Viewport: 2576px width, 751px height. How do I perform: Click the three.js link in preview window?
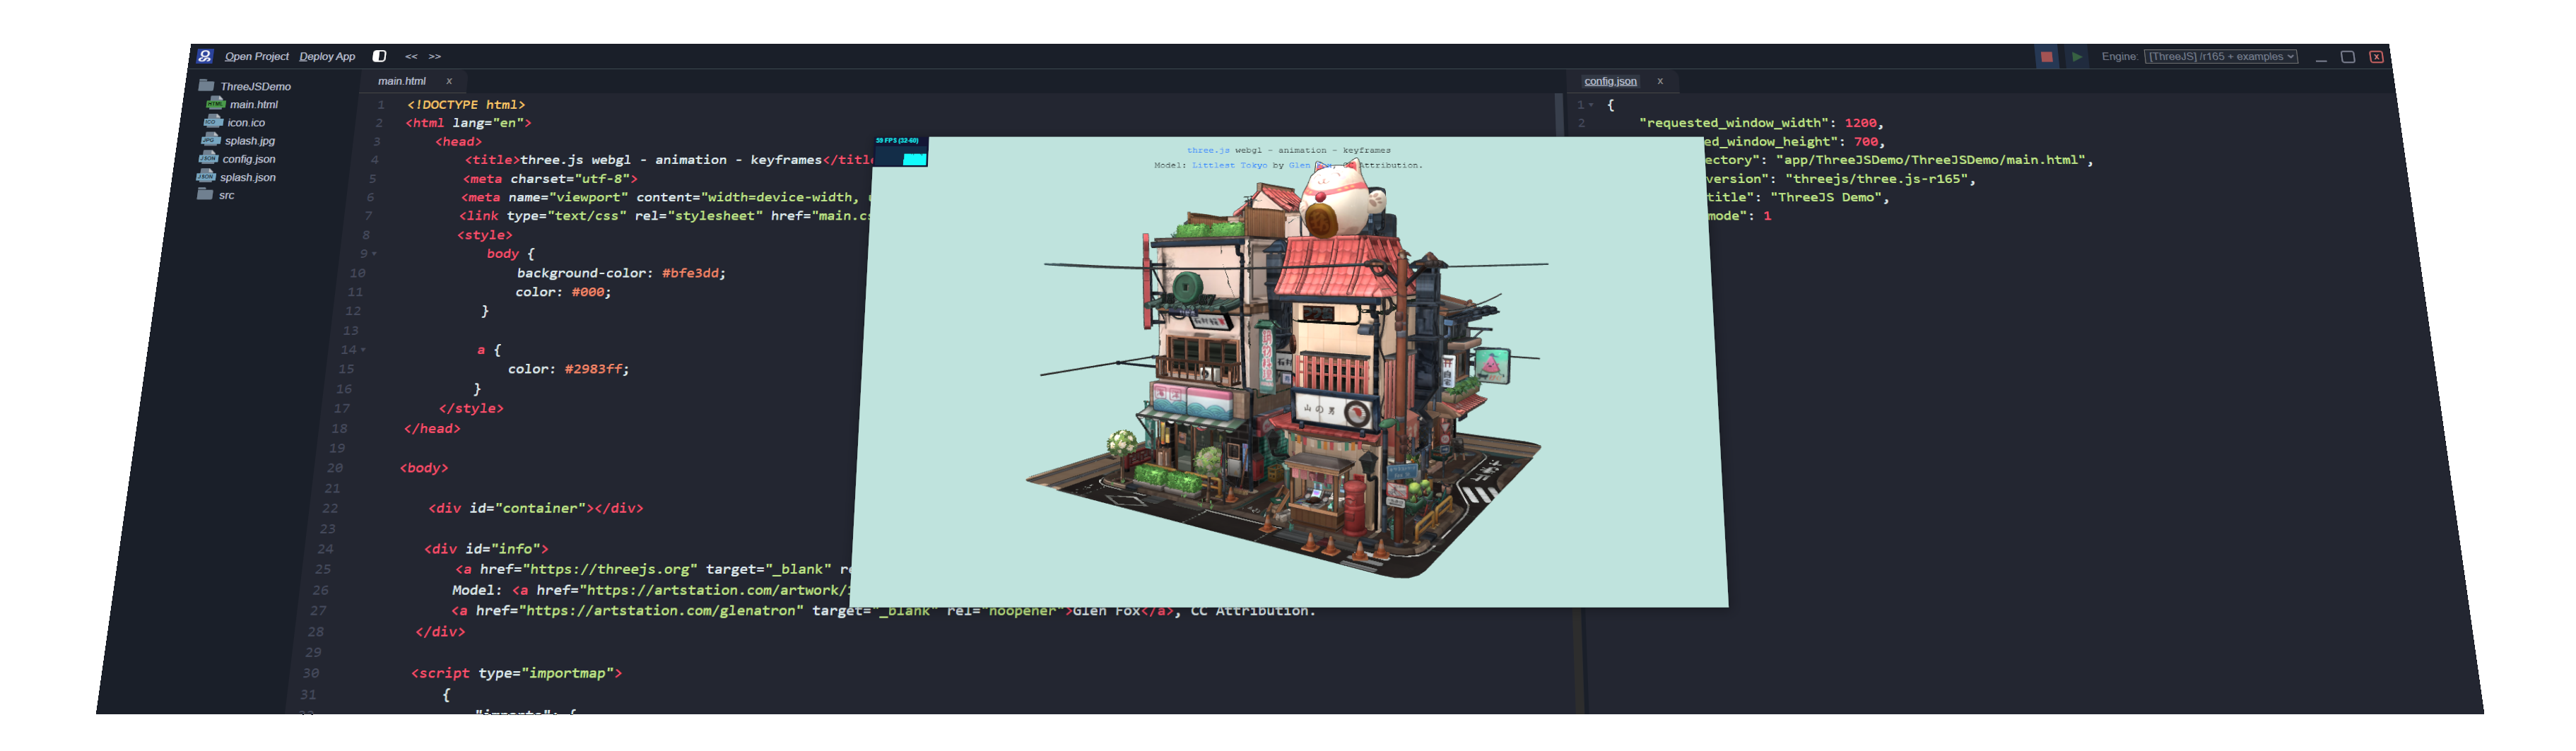[x=1208, y=150]
